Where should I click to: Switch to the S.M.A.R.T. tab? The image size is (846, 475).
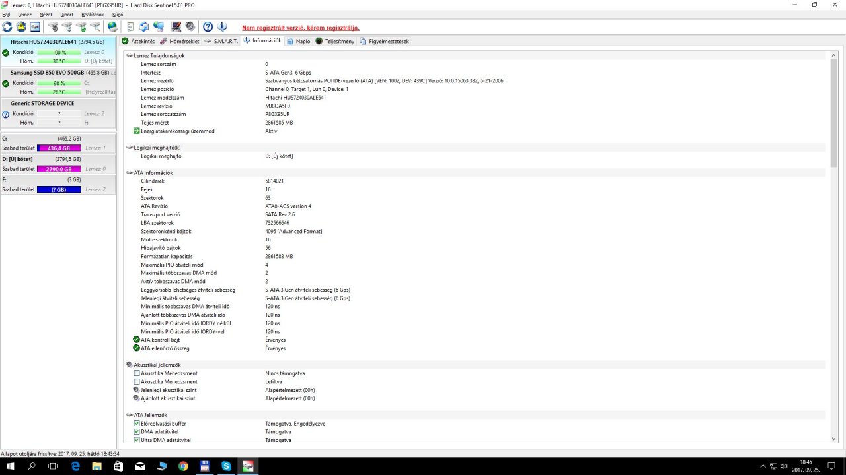pyautogui.click(x=222, y=41)
